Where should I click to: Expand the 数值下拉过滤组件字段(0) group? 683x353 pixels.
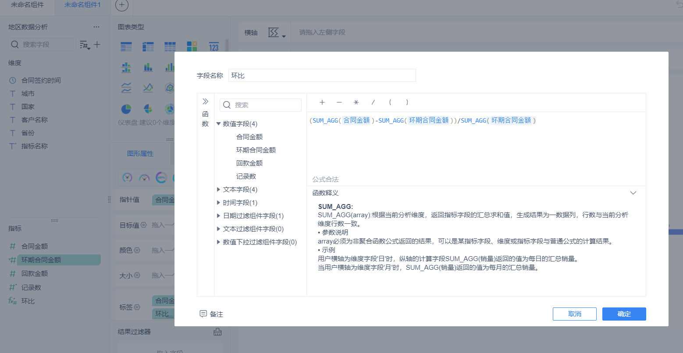point(218,242)
